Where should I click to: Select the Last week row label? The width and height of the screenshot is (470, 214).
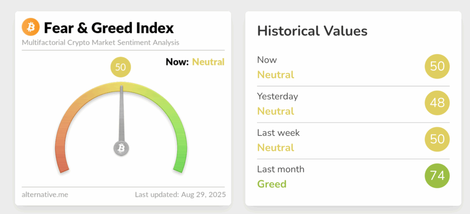click(x=279, y=133)
